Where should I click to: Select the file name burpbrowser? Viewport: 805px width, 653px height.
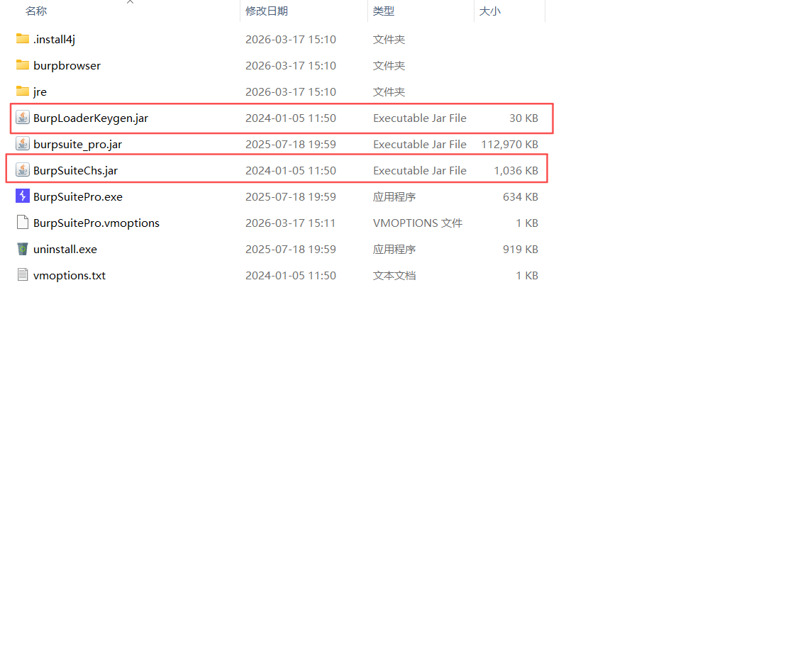67,66
